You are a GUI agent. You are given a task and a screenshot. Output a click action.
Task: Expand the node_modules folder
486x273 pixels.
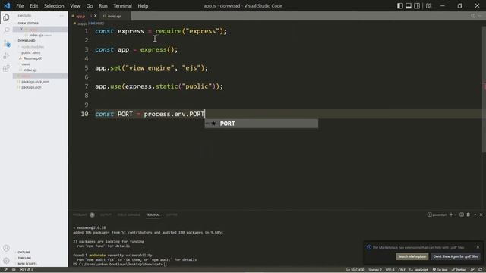(x=33, y=47)
